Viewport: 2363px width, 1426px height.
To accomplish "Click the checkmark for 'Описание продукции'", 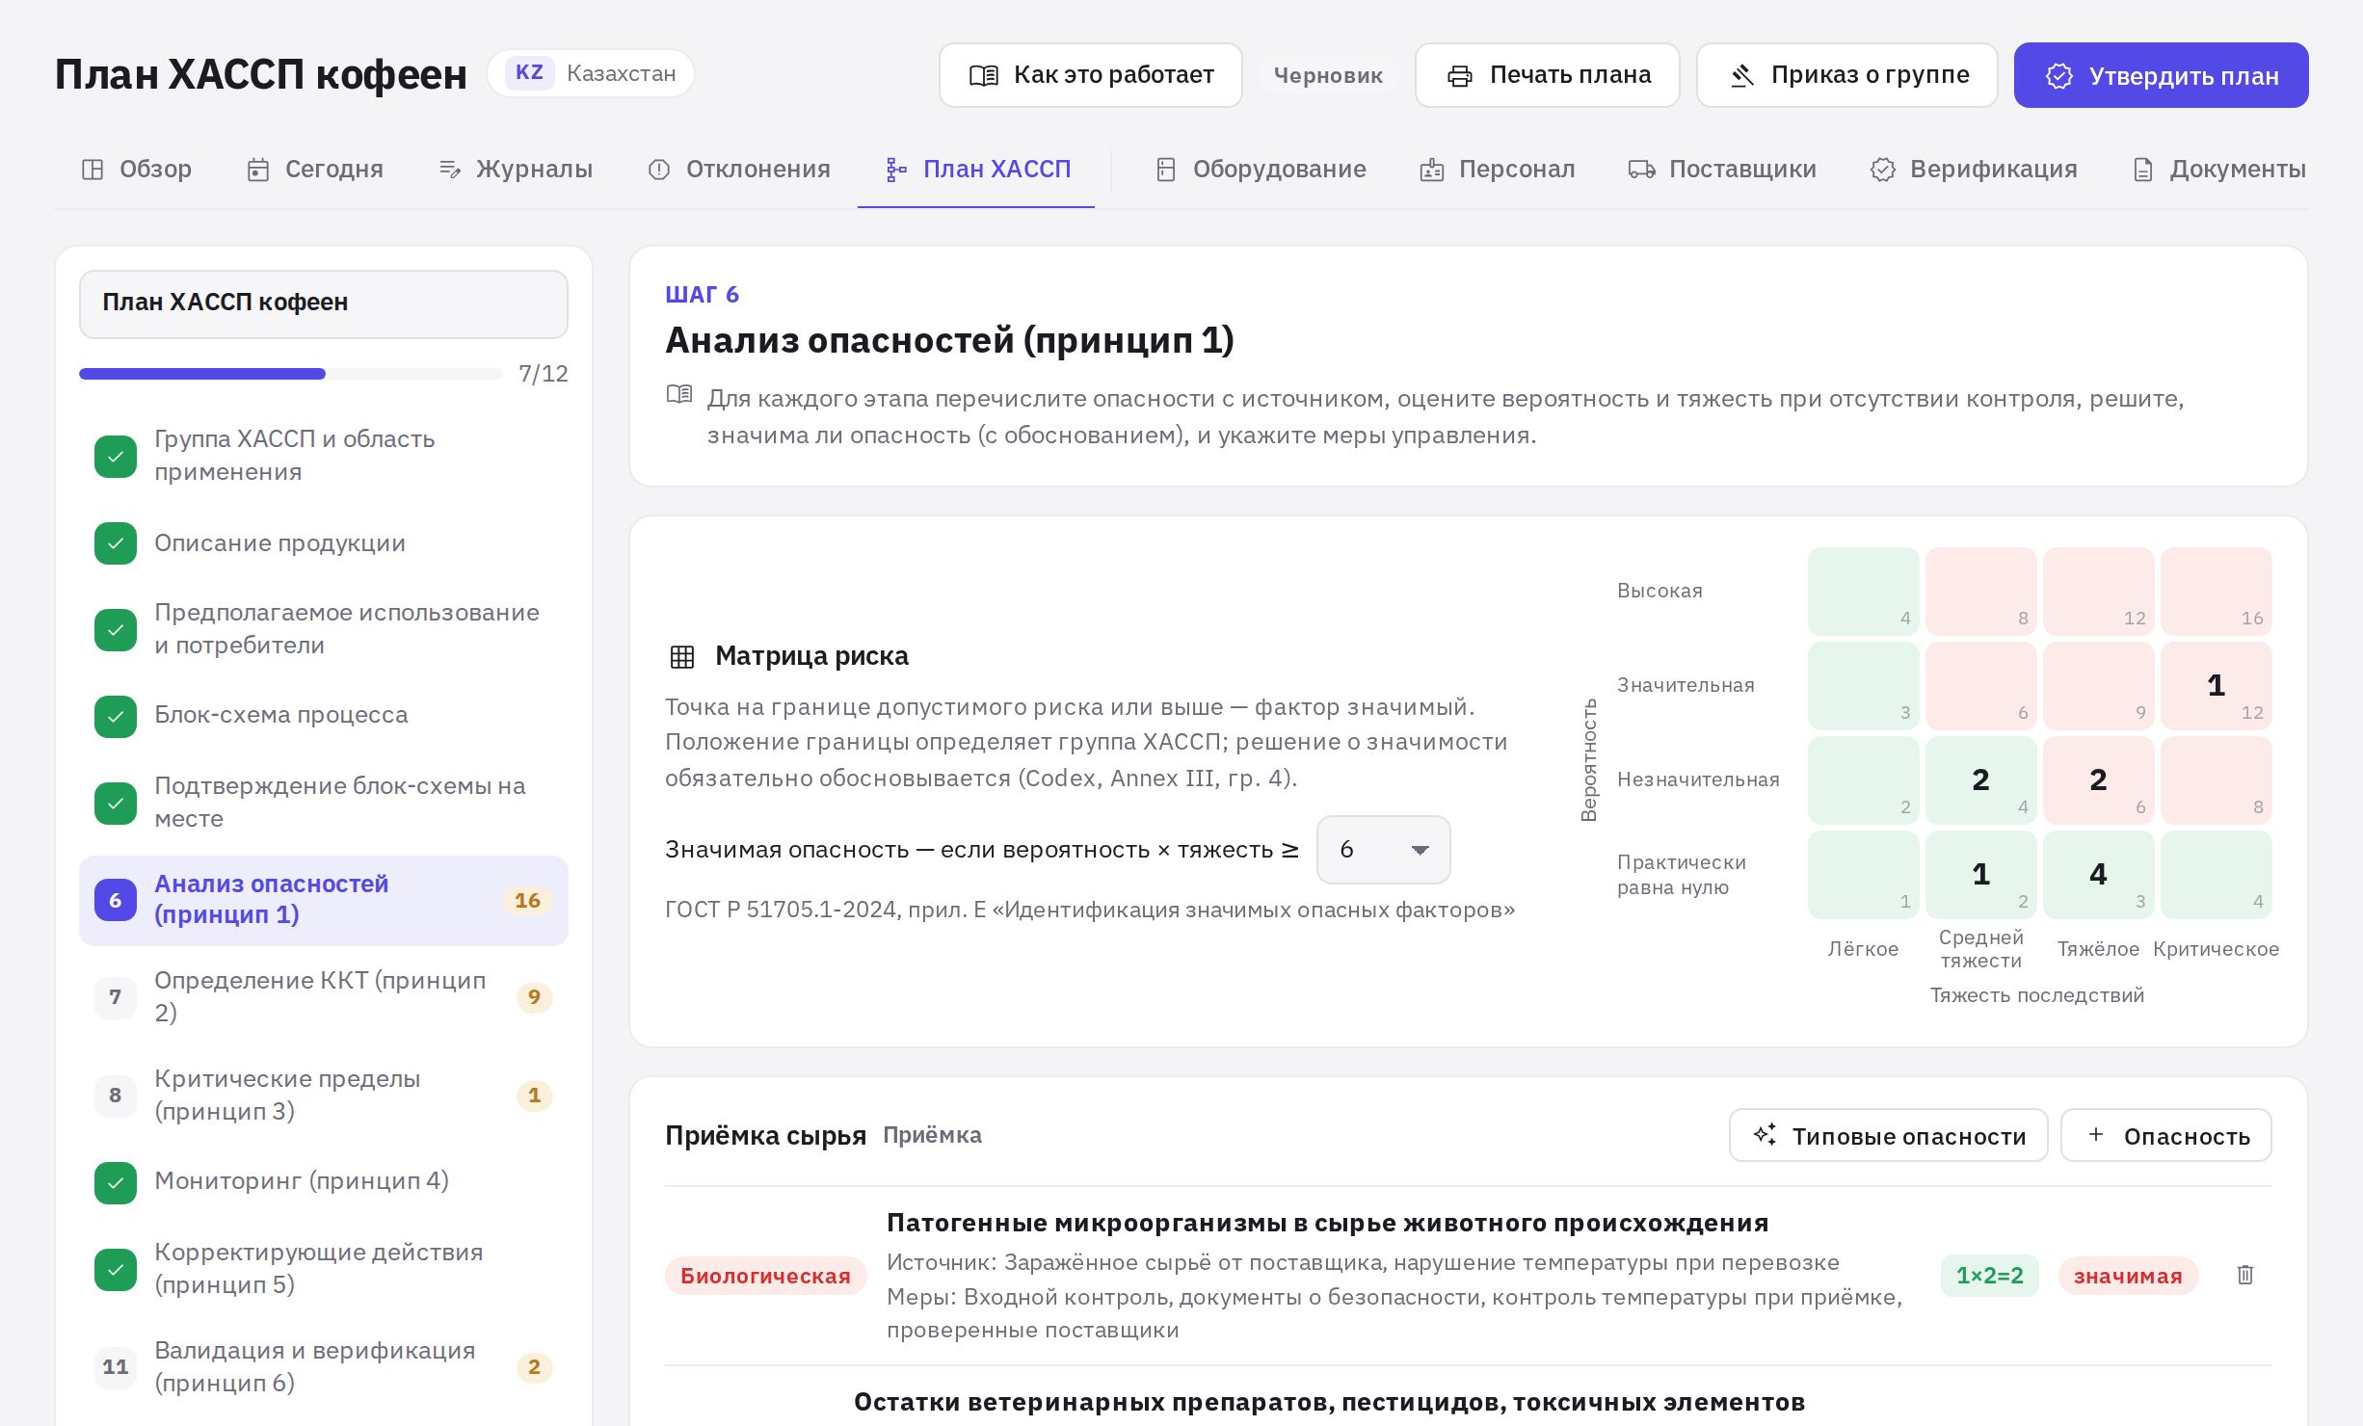I will 116,543.
